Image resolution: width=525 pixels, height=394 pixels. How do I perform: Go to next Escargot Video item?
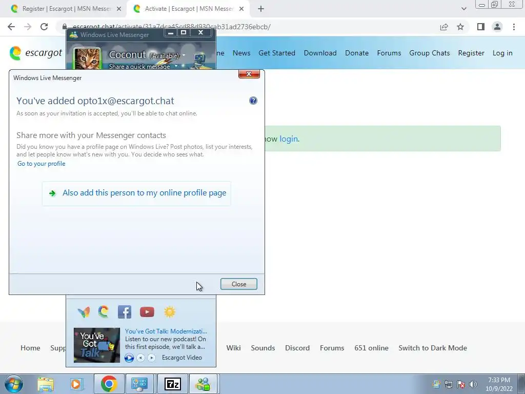tap(151, 358)
